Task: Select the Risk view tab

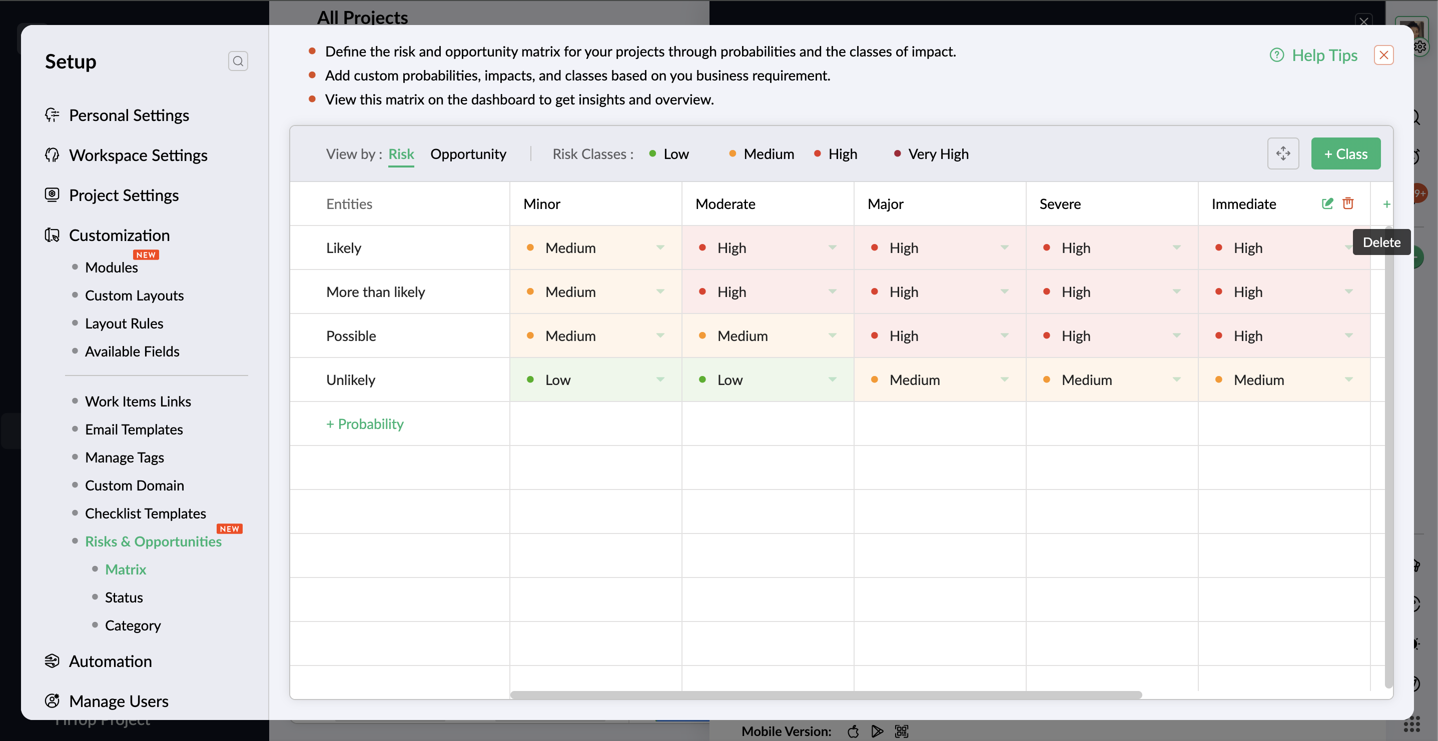Action: coord(401,154)
